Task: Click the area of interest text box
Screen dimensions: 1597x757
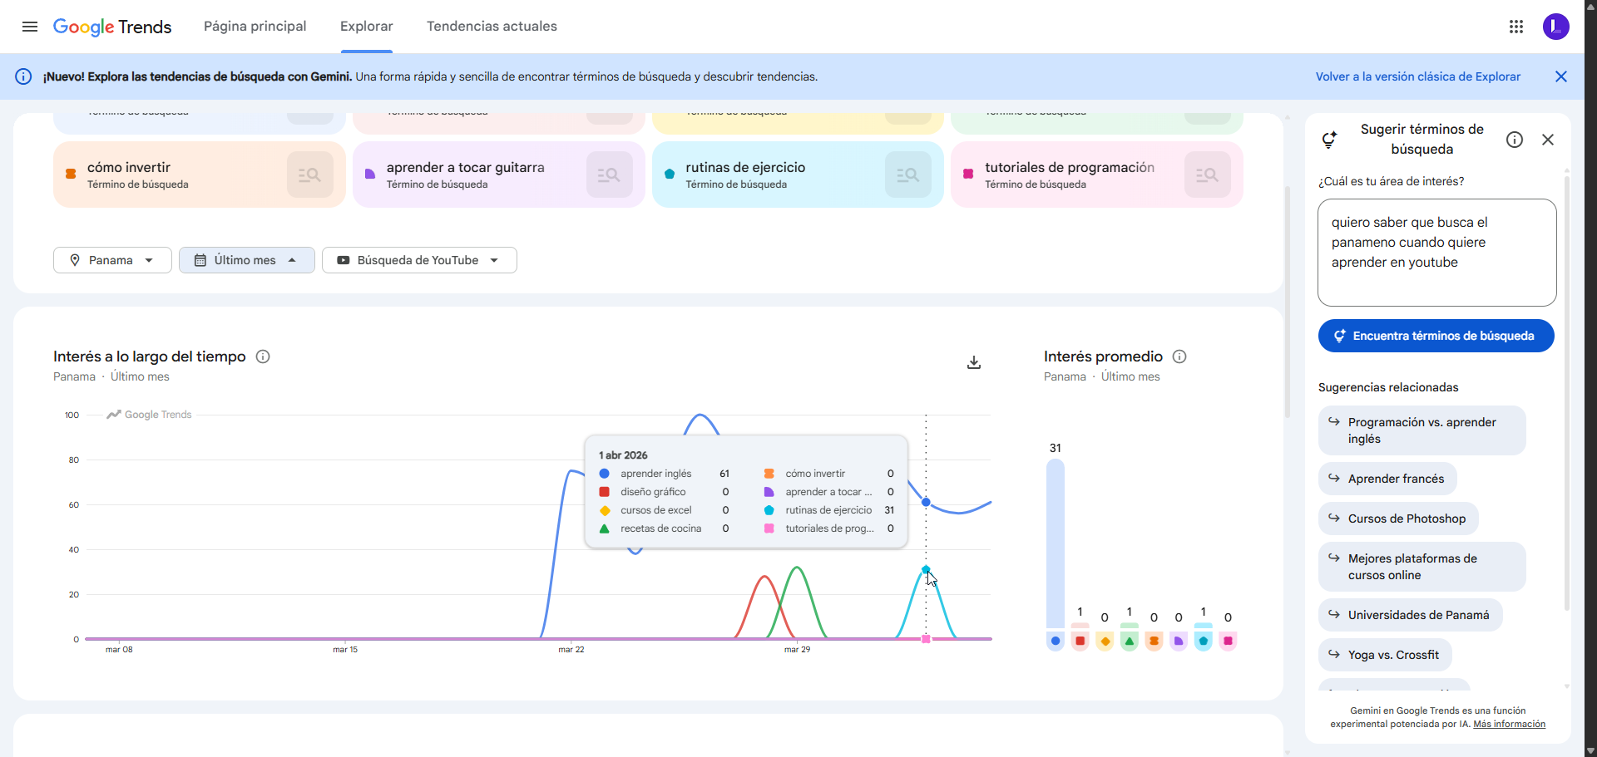Action: [1437, 253]
